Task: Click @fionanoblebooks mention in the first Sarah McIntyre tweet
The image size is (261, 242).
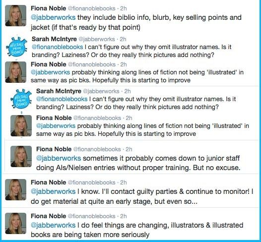Action: tap(58, 47)
